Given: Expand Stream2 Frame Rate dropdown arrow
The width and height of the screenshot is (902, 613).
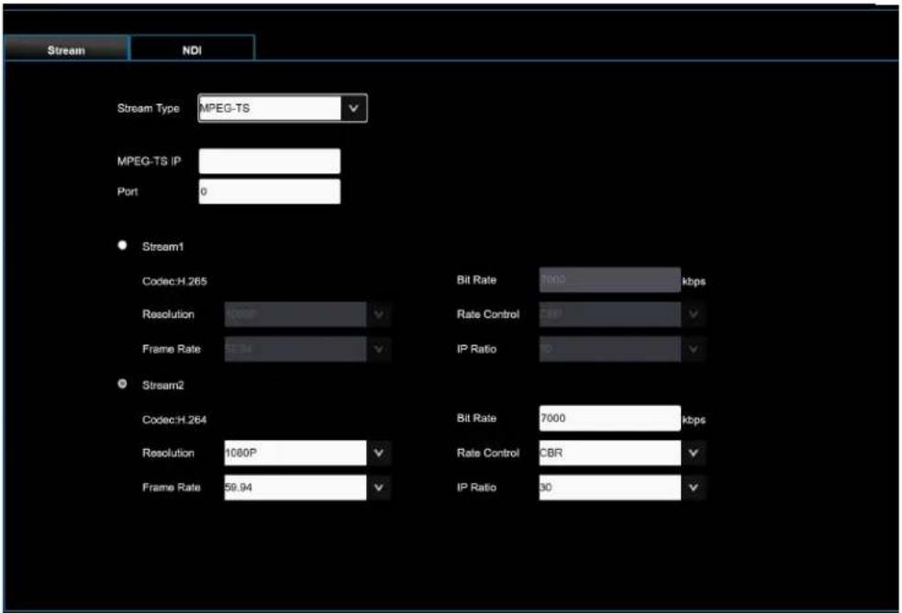Looking at the screenshot, I should point(379,487).
